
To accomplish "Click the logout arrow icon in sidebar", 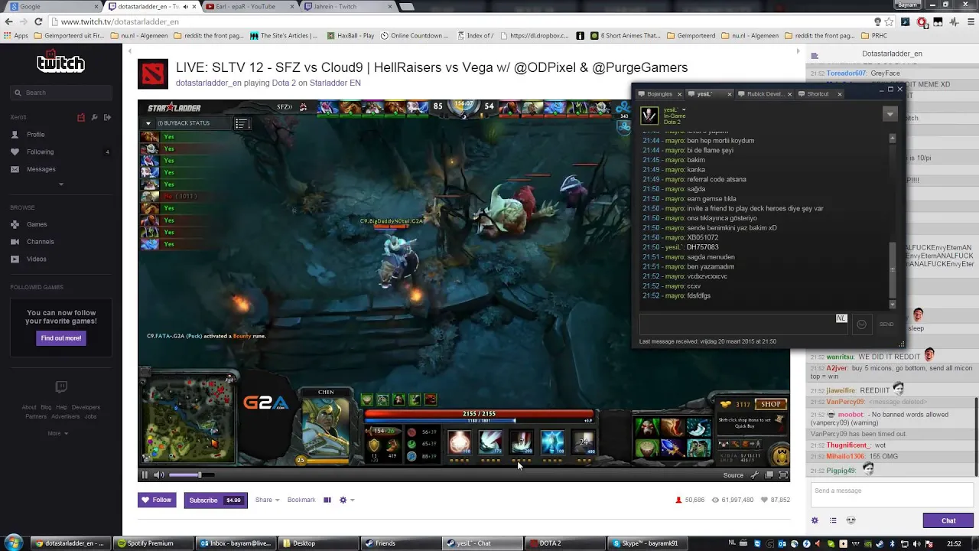I will pyautogui.click(x=107, y=117).
